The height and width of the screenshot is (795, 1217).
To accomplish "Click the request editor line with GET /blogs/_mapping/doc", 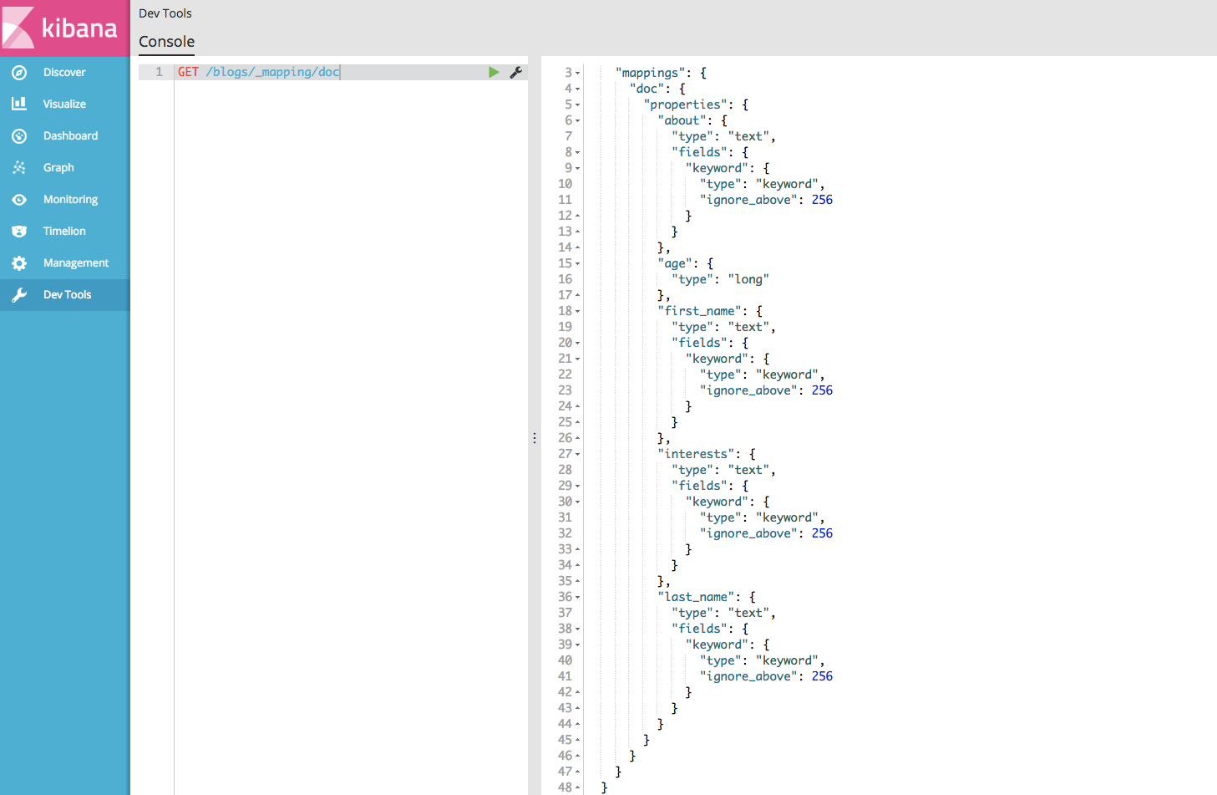I will coord(258,73).
